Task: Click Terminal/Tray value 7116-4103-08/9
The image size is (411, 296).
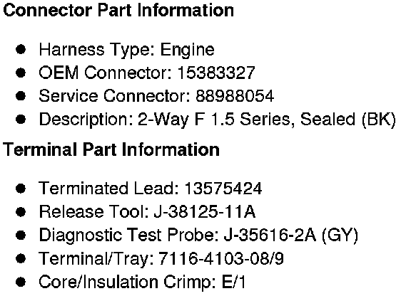Action: tap(221, 258)
